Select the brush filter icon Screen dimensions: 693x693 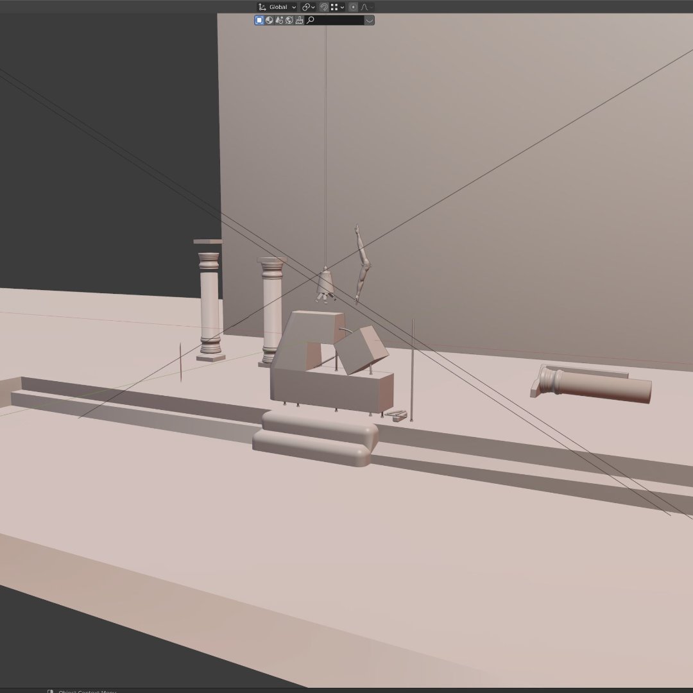(x=299, y=20)
